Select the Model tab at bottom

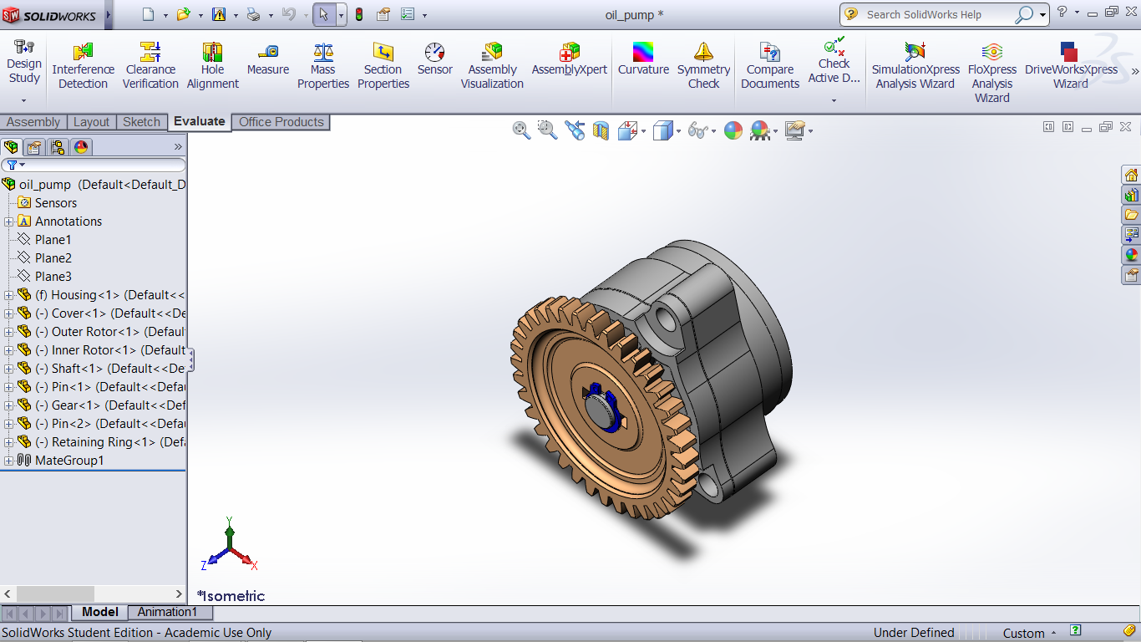pyautogui.click(x=100, y=612)
